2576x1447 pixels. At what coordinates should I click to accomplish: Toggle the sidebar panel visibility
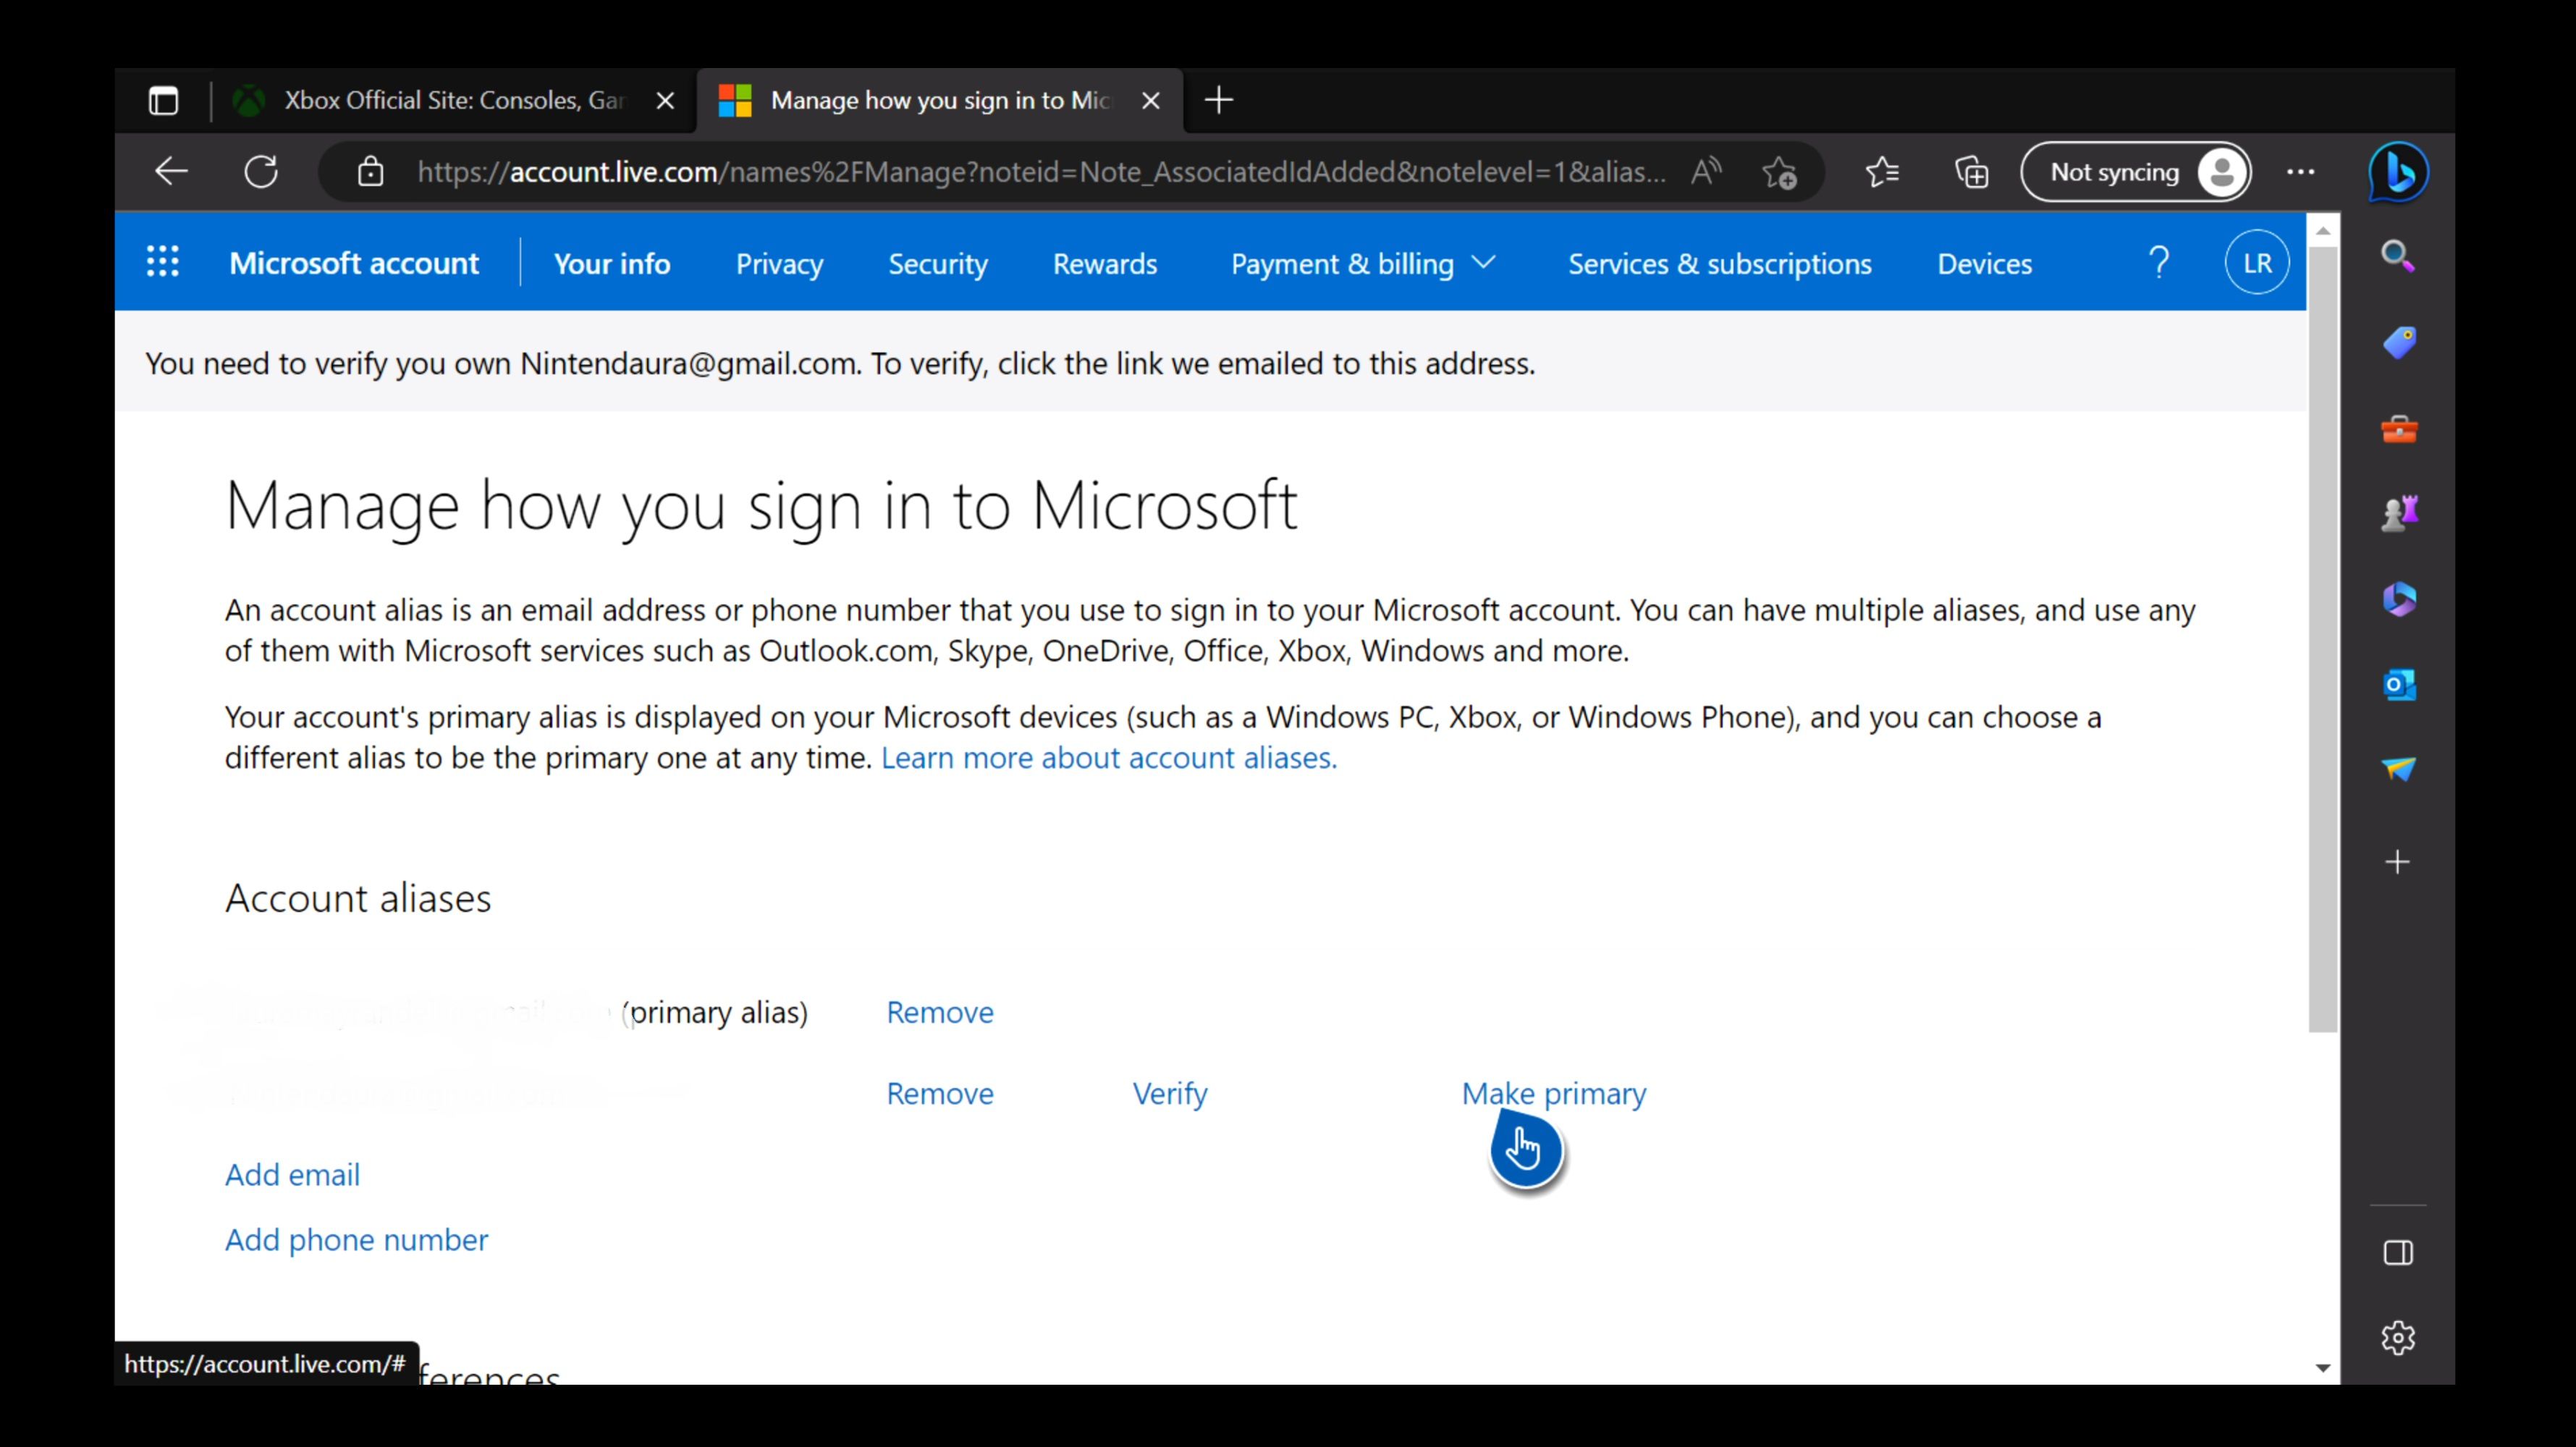click(x=2398, y=1253)
